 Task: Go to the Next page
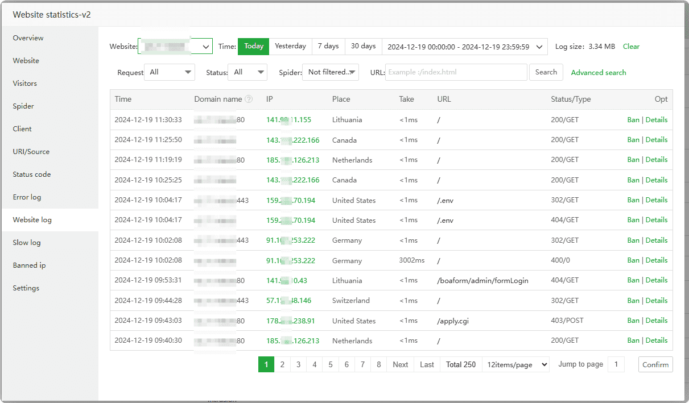click(x=400, y=364)
